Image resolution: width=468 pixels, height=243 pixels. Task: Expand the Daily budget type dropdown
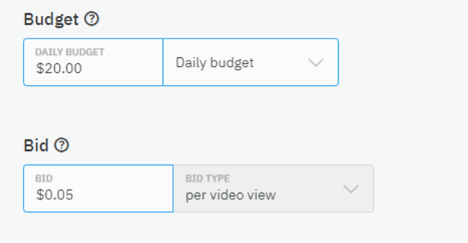[x=251, y=62]
